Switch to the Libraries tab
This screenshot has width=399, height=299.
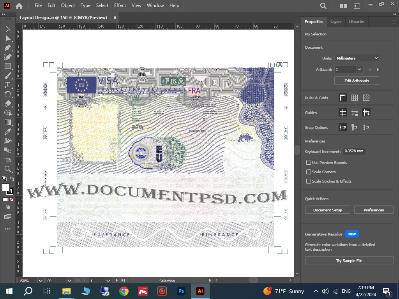[357, 22]
